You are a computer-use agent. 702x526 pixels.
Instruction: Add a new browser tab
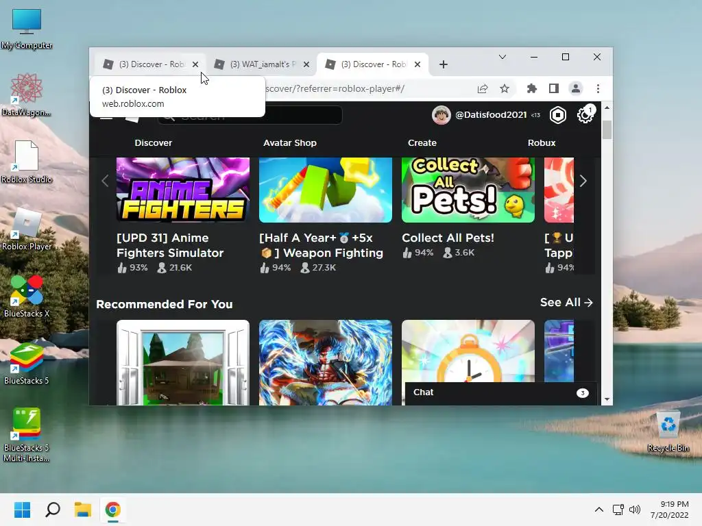(x=444, y=64)
